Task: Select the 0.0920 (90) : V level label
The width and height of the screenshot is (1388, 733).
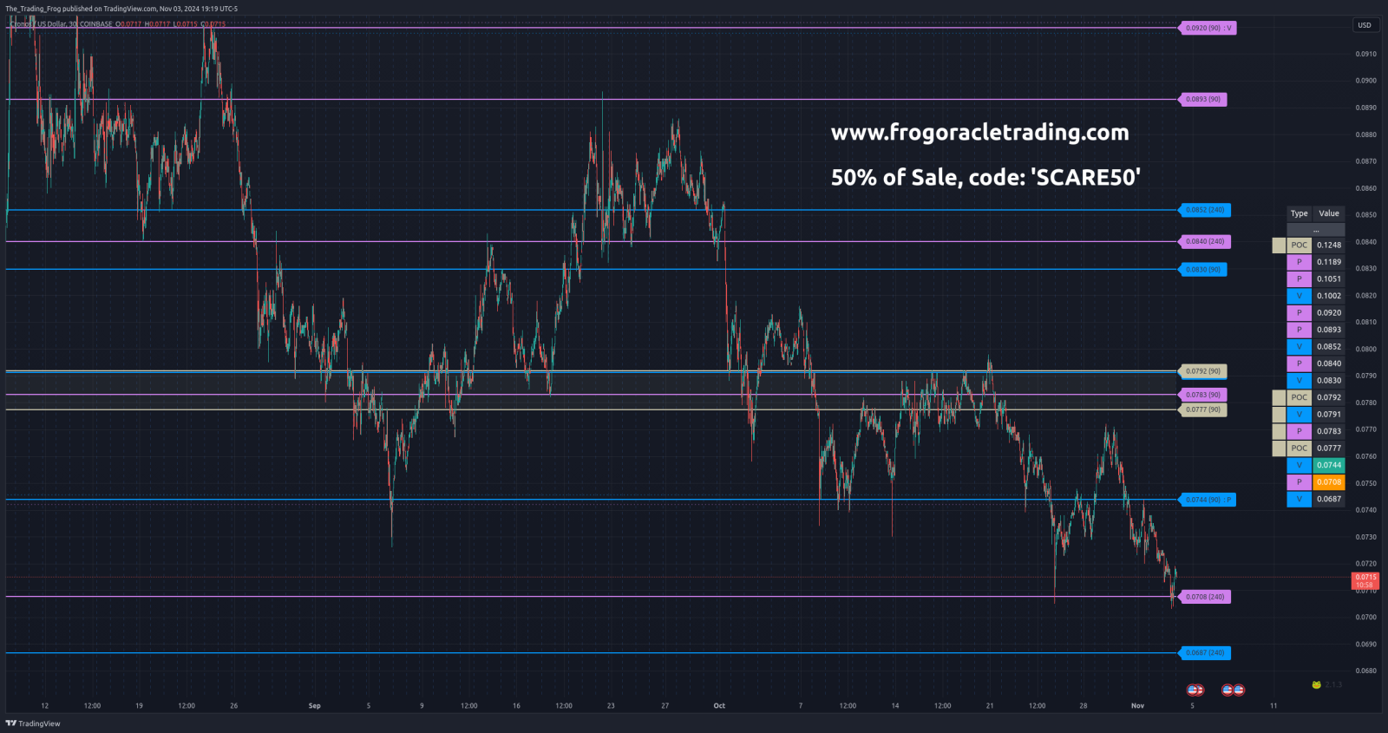Action: [x=1208, y=28]
